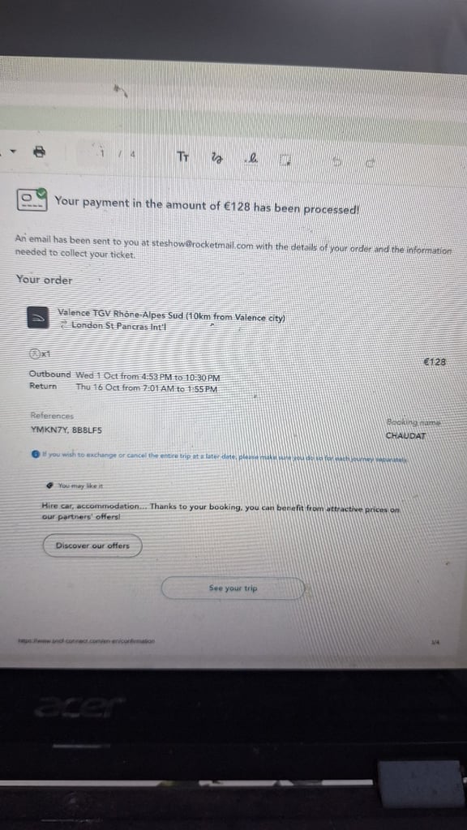467x830 pixels.
Task: Click the 'You may like it' tag icon
Action: [x=49, y=485]
